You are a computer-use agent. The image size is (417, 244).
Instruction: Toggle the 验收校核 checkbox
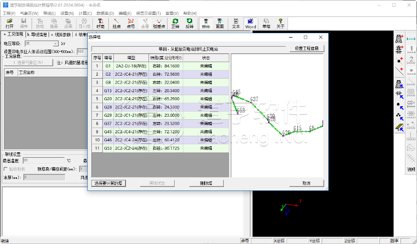coord(6,169)
